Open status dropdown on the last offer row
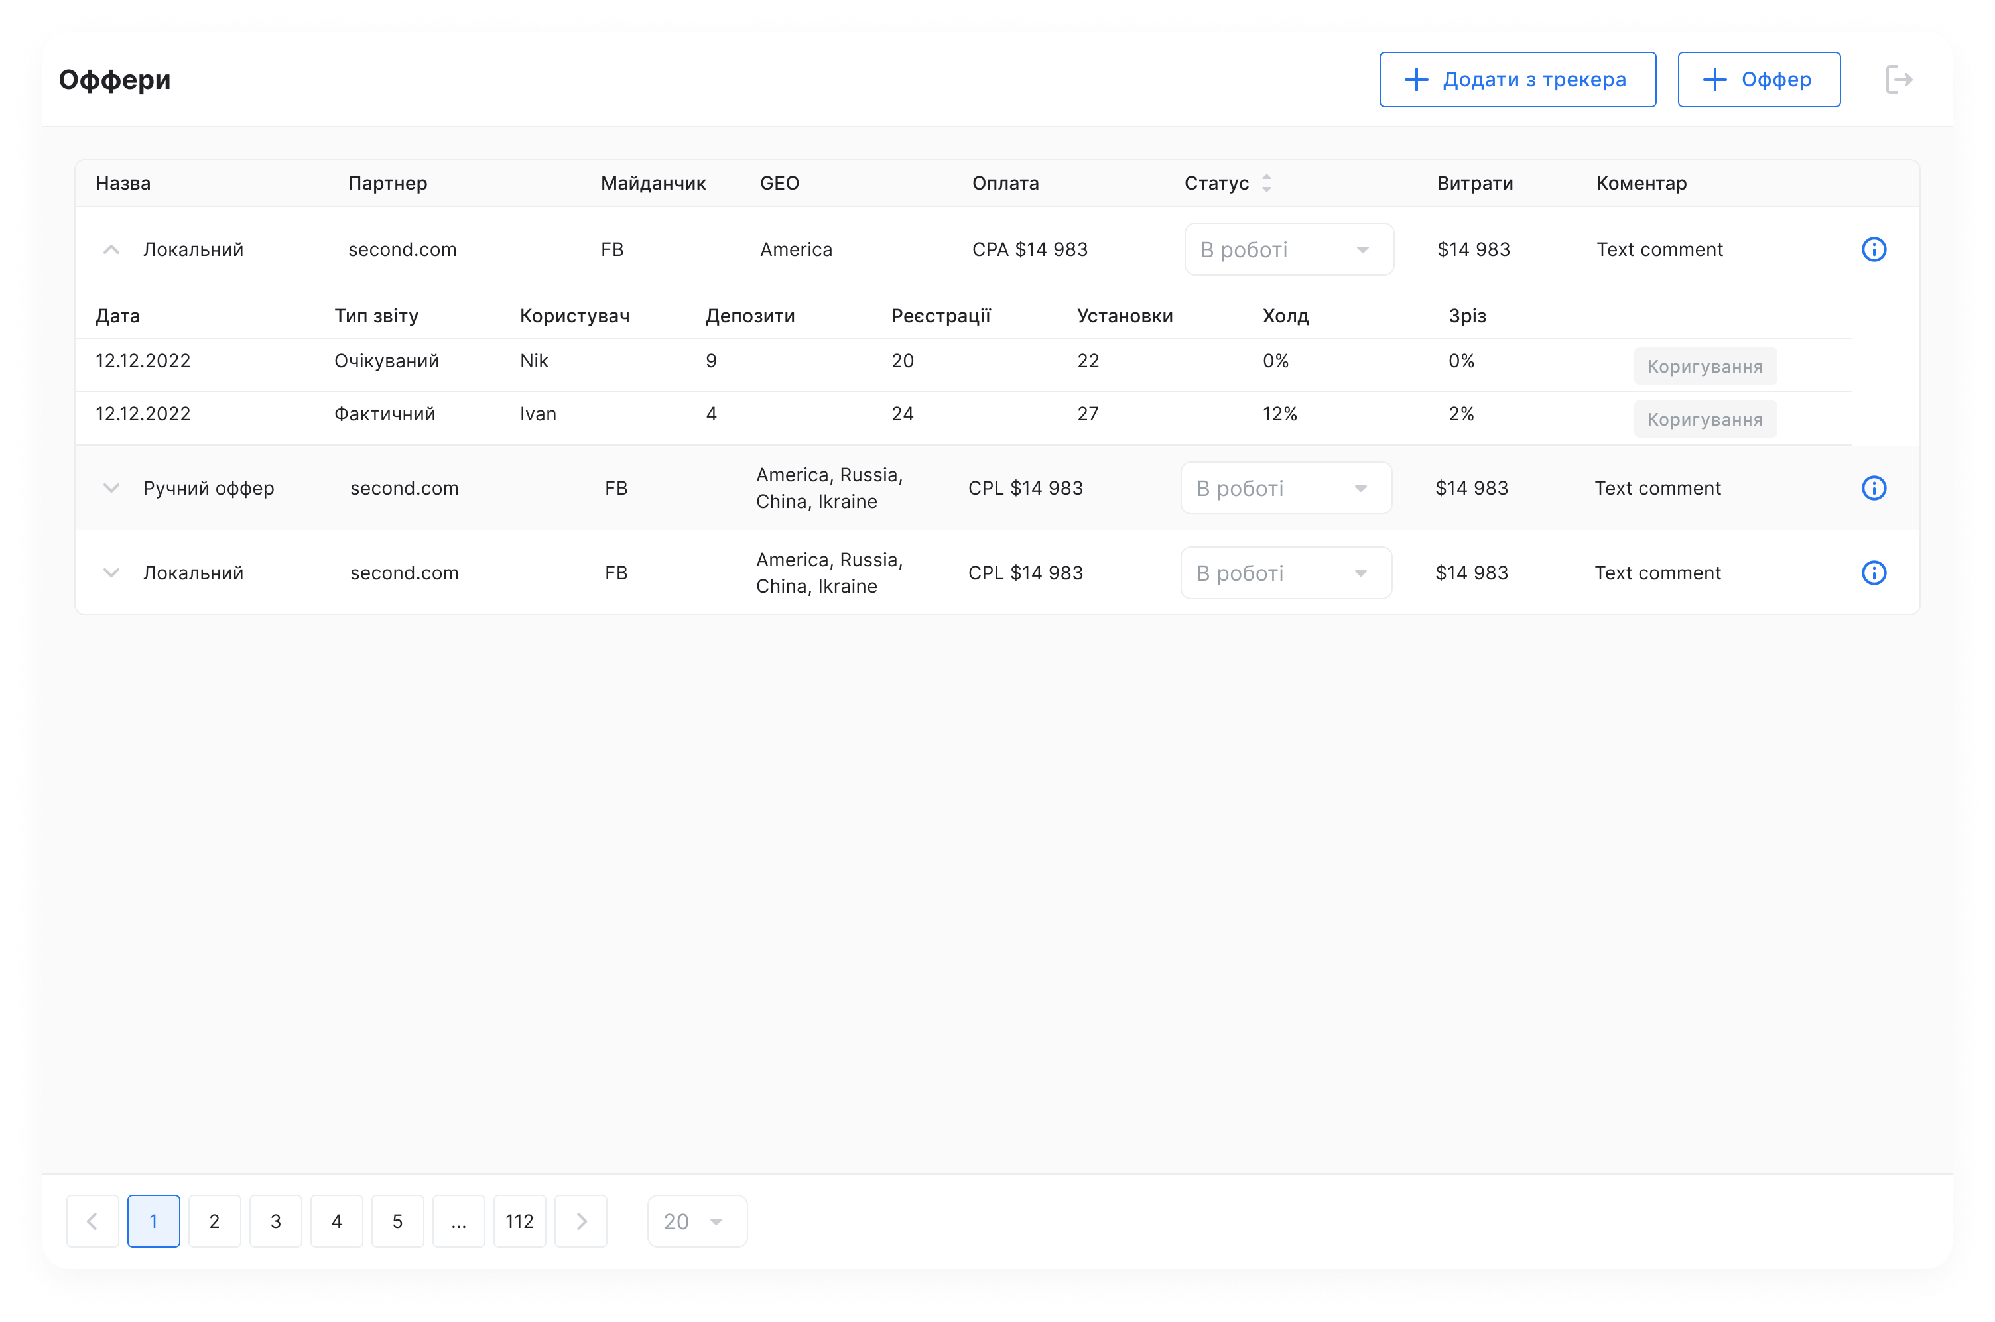1995x1322 pixels. coord(1286,573)
